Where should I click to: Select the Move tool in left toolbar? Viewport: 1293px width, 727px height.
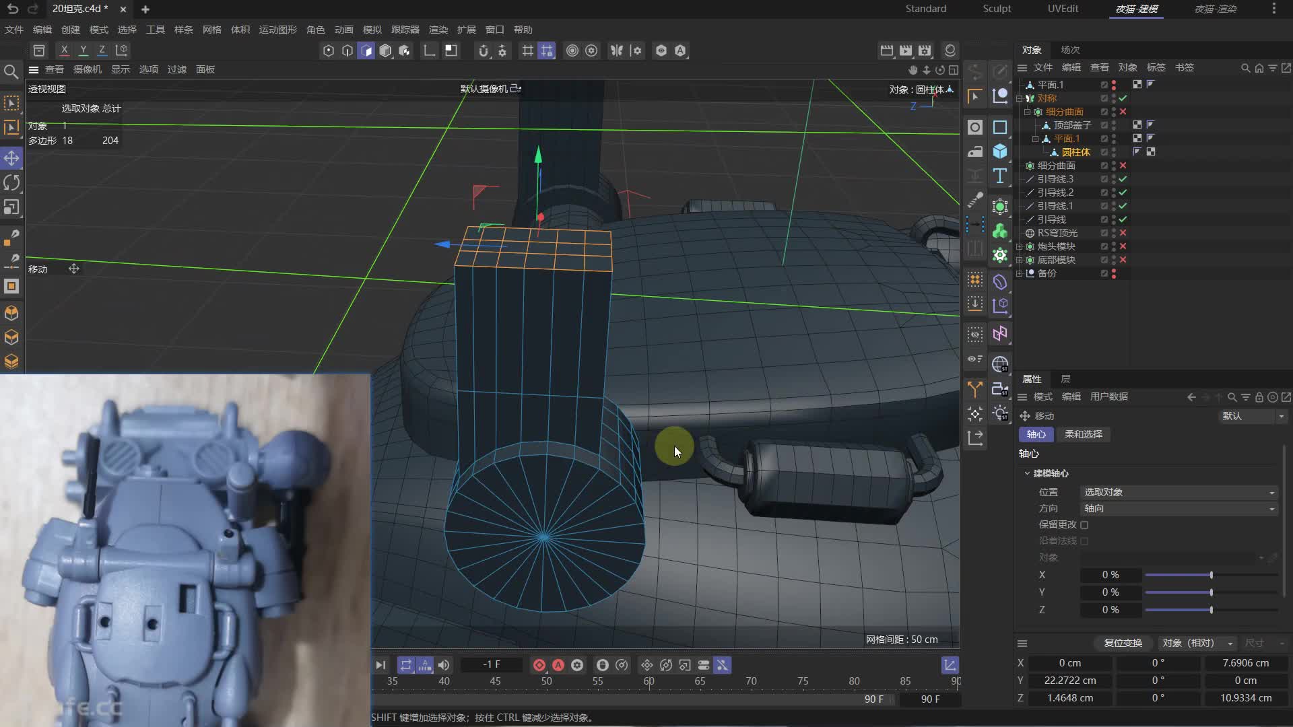point(11,158)
